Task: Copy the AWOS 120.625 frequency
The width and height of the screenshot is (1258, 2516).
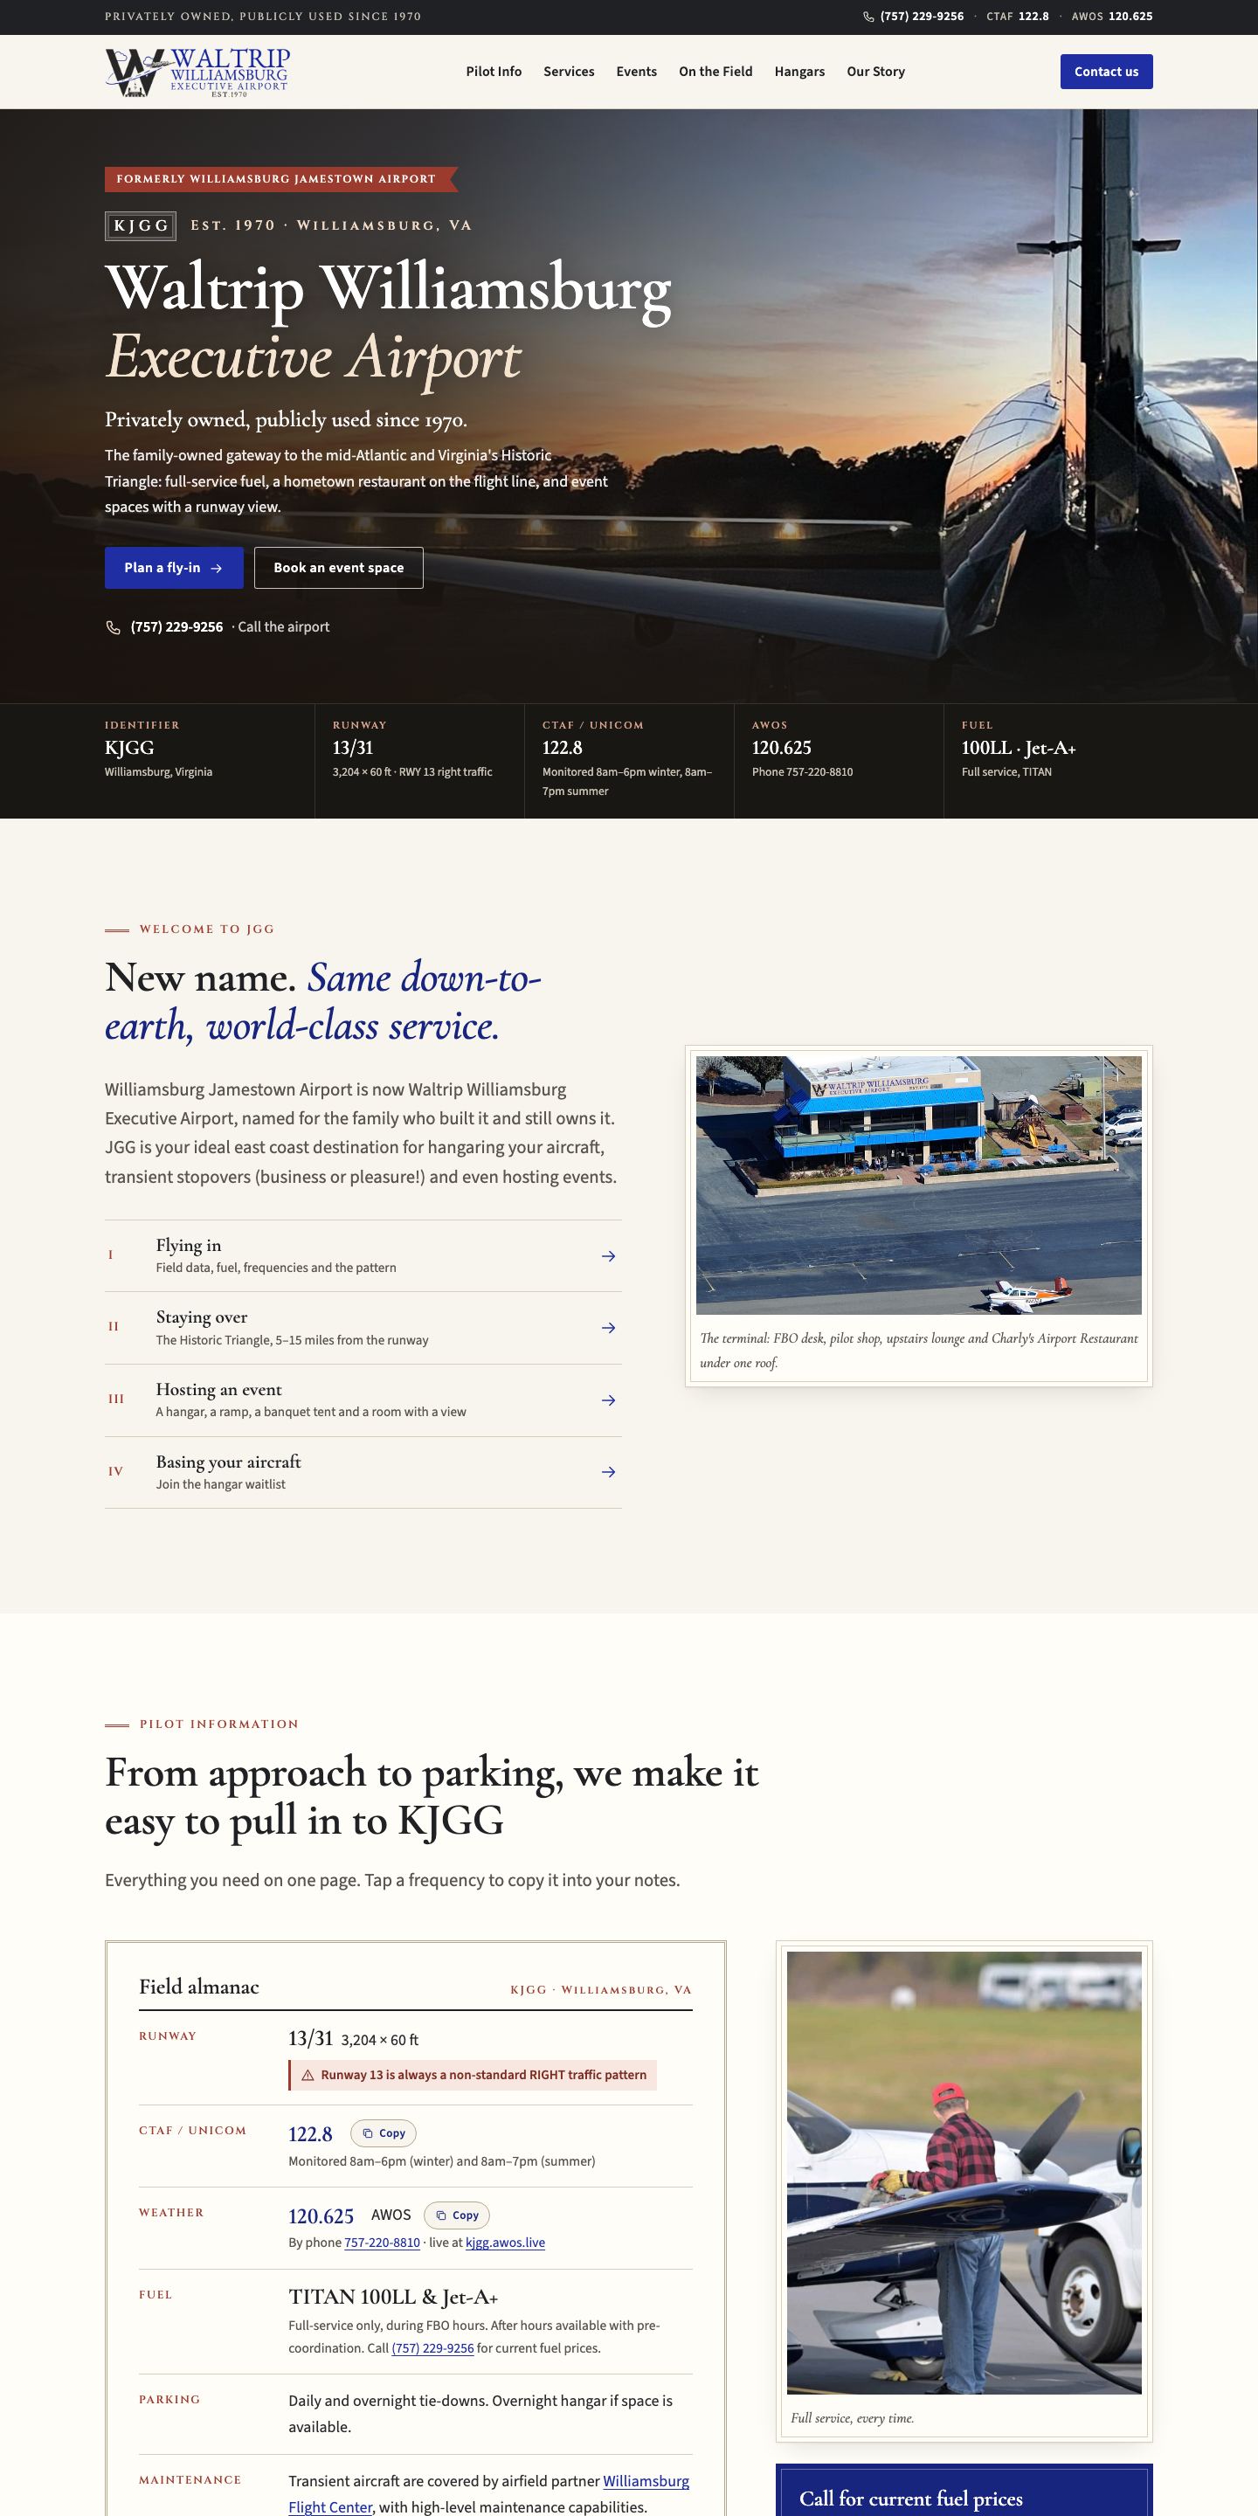Action: 456,2215
